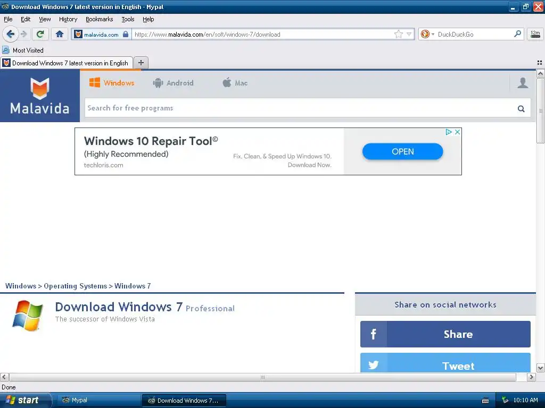Click the horizontal scrollbar right arrow
The height and width of the screenshot is (408, 545).
(531, 377)
